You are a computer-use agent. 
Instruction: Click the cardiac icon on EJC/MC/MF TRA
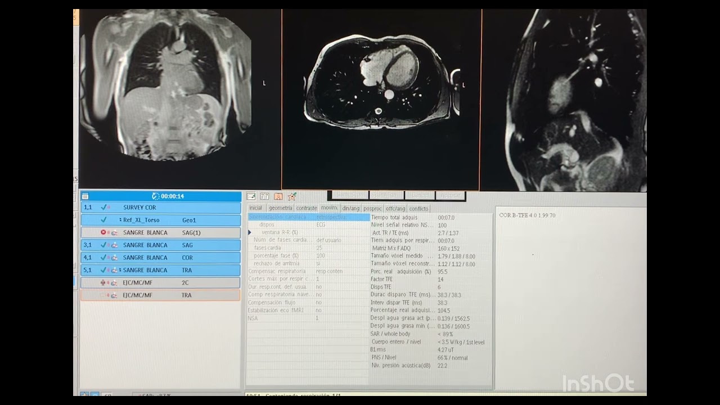click(114, 295)
